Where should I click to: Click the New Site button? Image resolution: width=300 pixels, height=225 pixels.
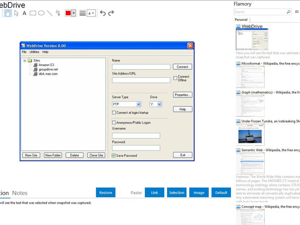[x=31, y=155]
